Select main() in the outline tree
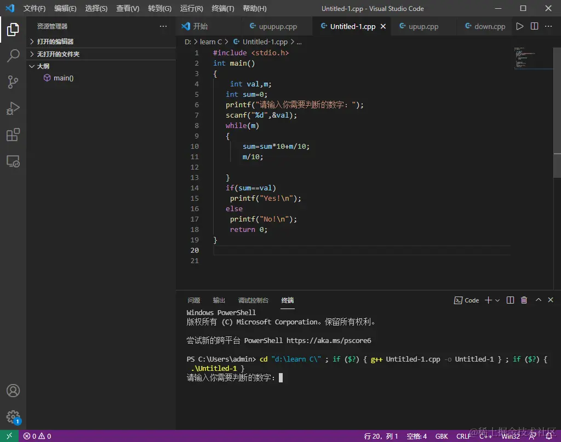561x442 pixels. [63, 78]
